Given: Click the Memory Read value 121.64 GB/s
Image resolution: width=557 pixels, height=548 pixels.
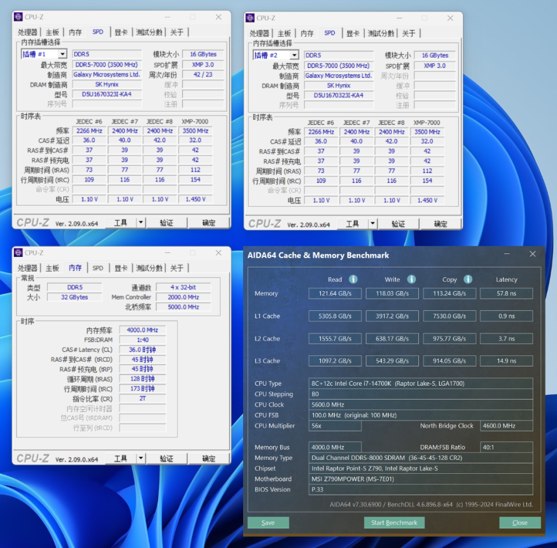Looking at the screenshot, I should pyautogui.click(x=335, y=293).
